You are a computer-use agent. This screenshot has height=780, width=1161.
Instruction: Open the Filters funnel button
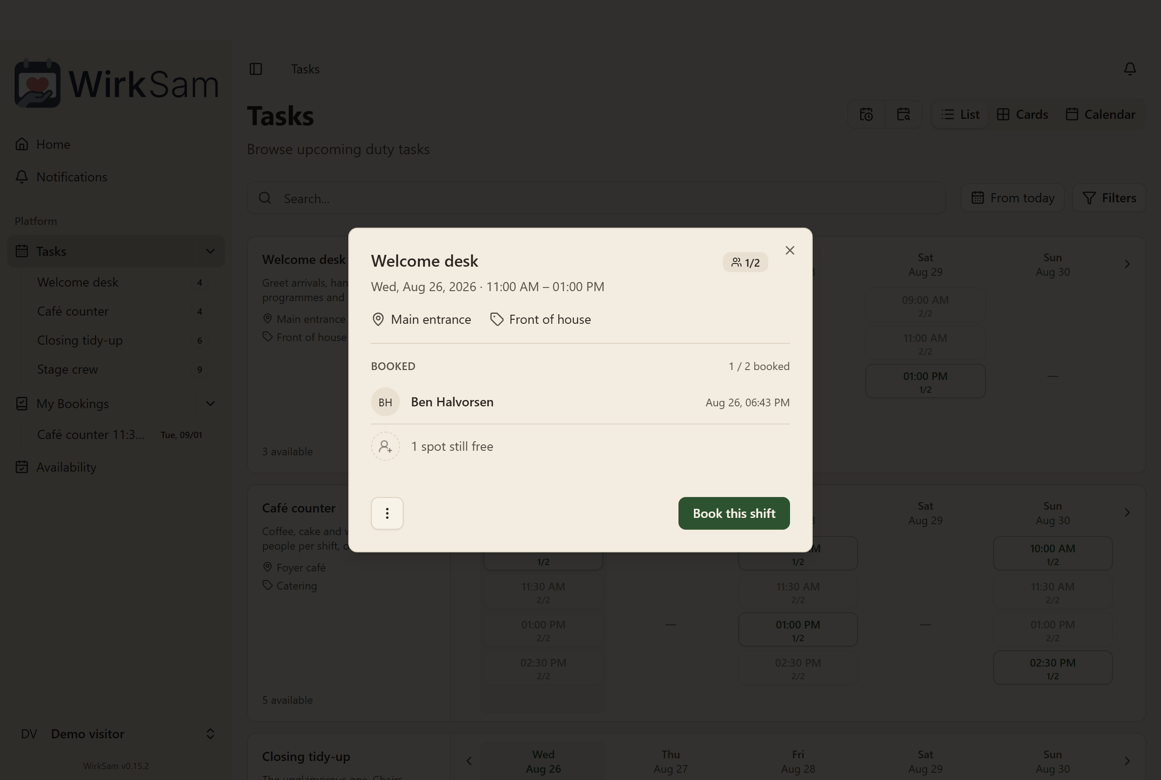[x=1109, y=198]
